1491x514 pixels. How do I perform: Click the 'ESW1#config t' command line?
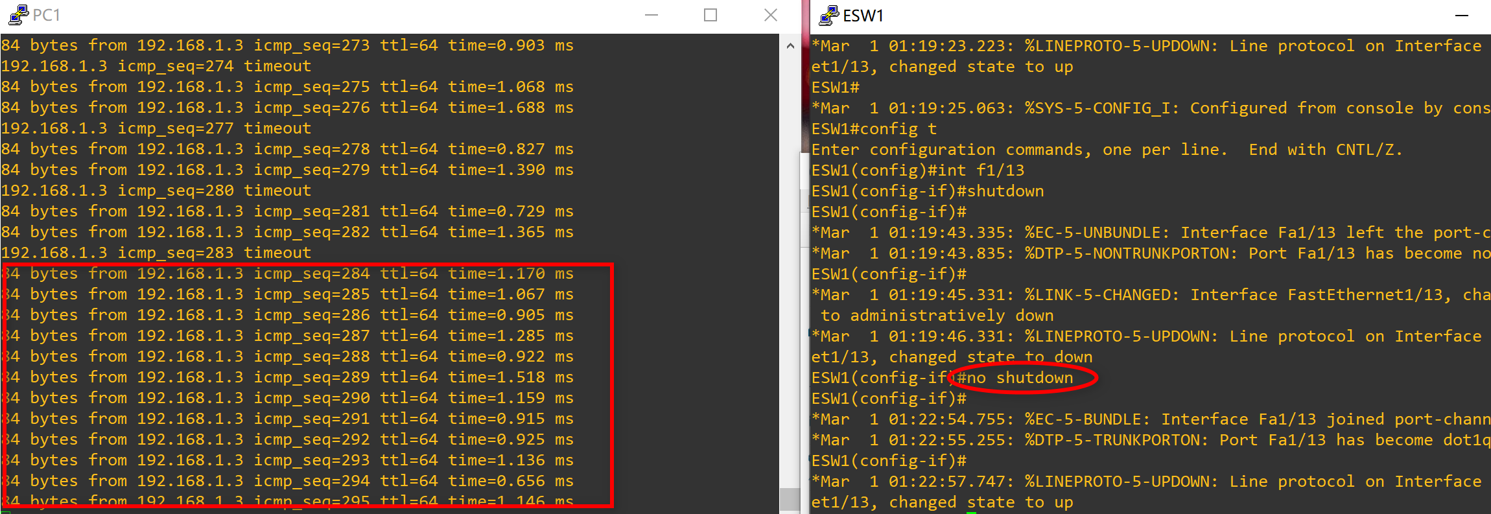(x=875, y=129)
